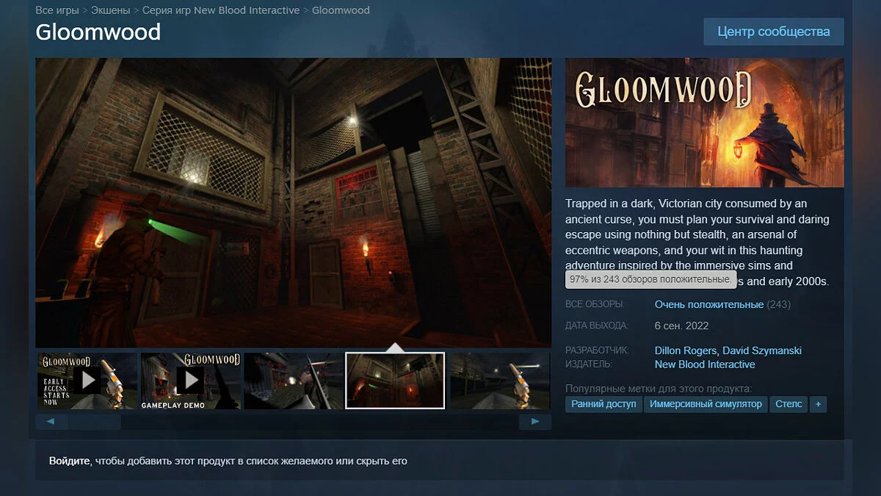Click the '97% из 243 обзоров положительные' tooltip
This screenshot has width=881, height=496.
pyautogui.click(x=650, y=279)
